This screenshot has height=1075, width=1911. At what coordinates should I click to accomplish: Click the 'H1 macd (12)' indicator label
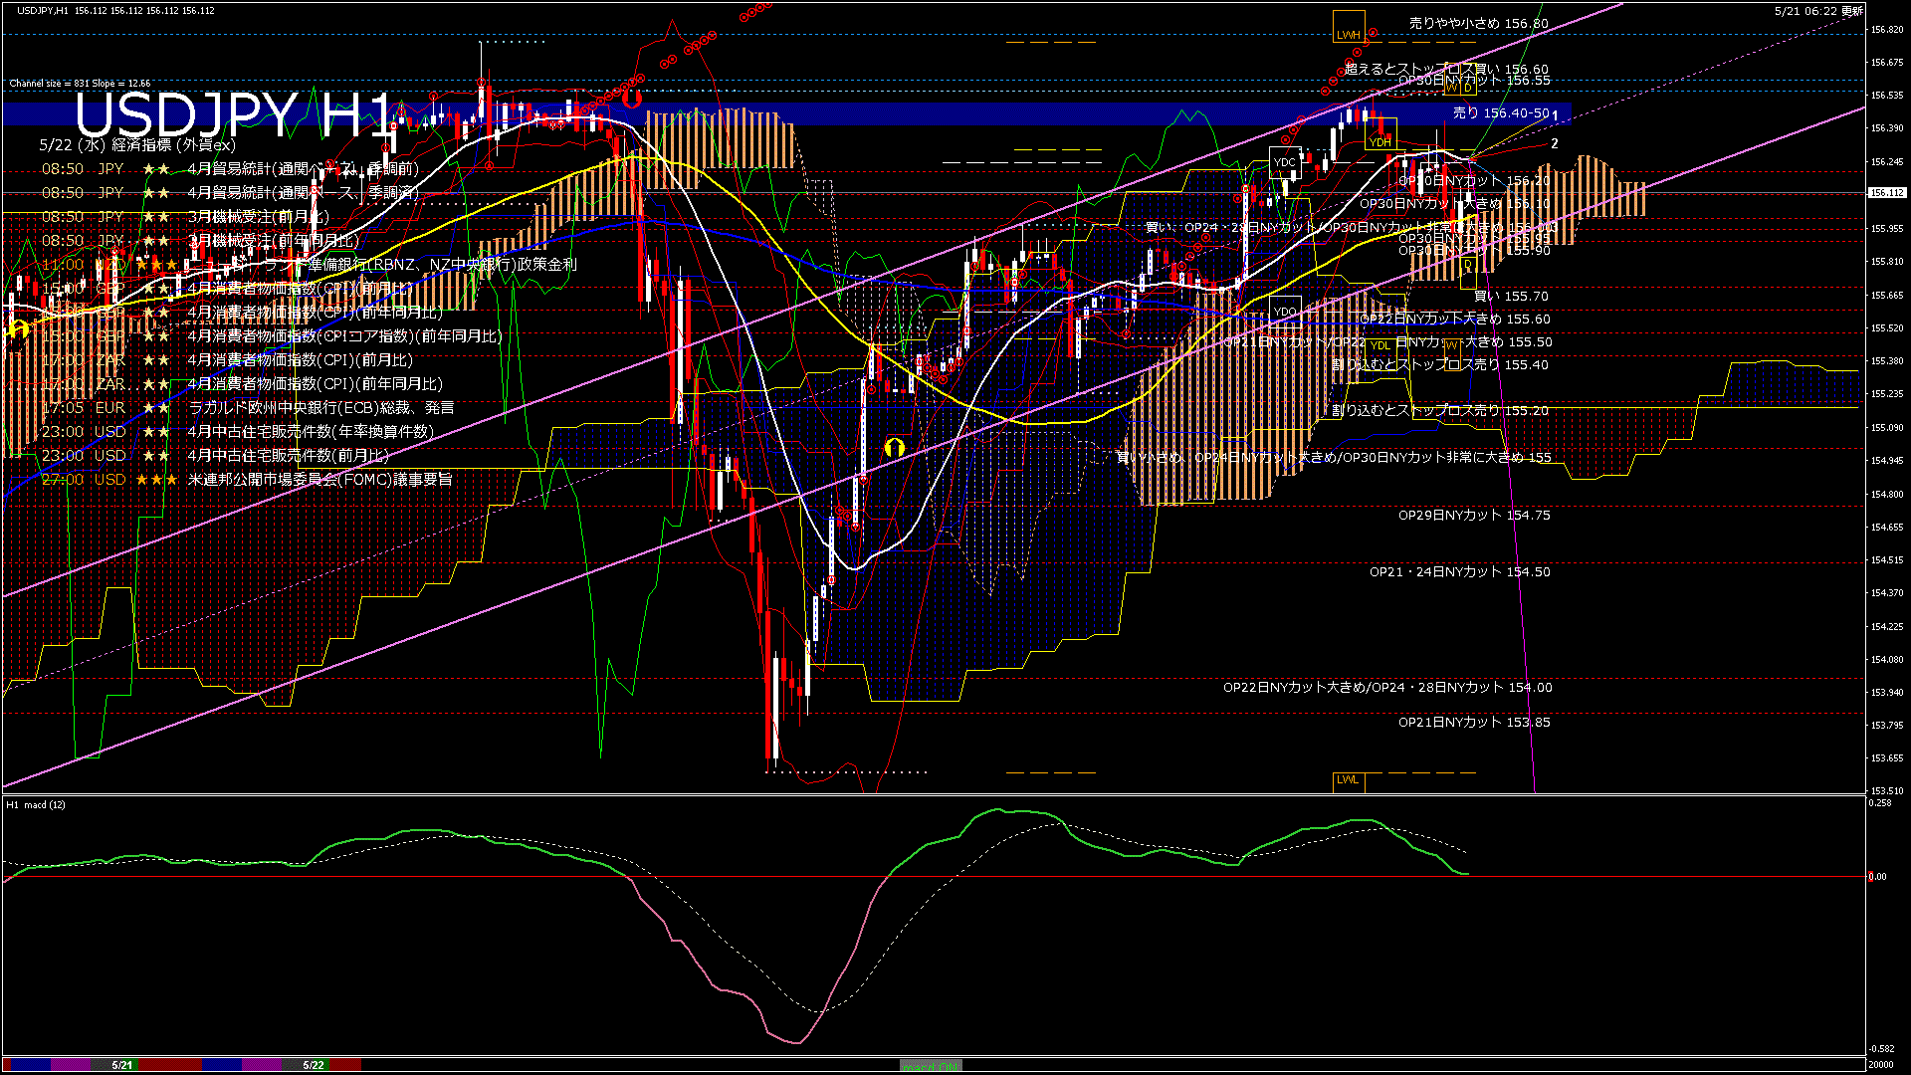[x=36, y=804]
